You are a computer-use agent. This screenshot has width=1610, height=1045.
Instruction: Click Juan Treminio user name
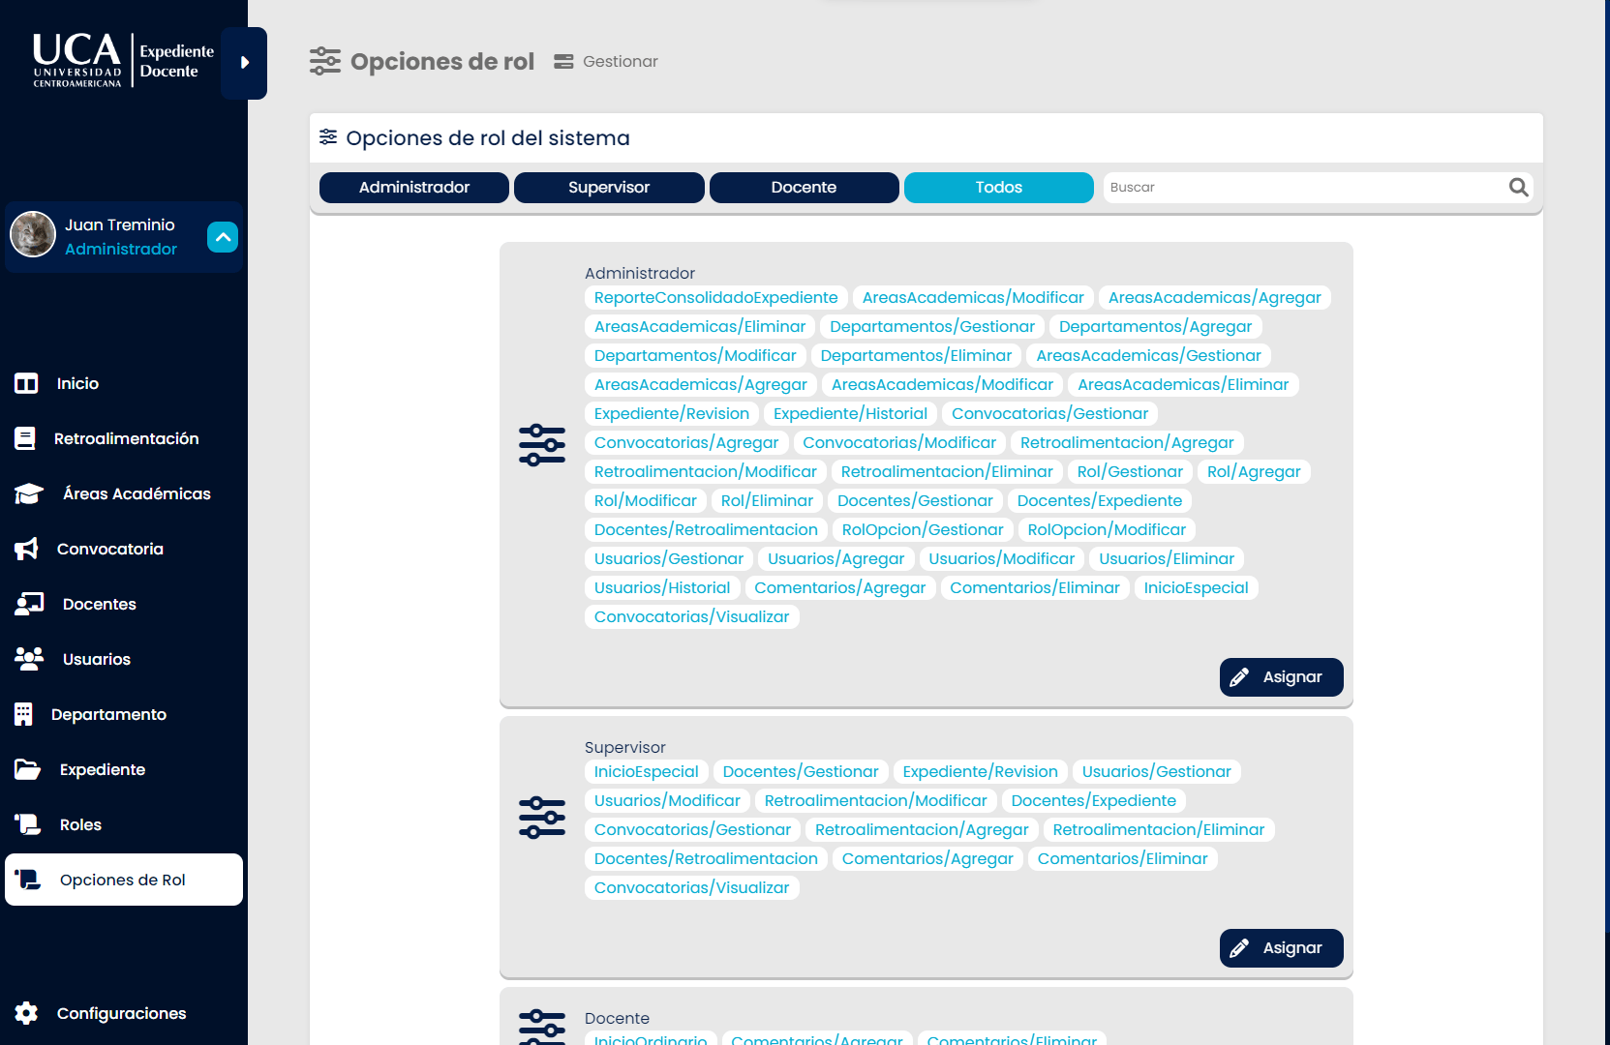[x=120, y=224]
